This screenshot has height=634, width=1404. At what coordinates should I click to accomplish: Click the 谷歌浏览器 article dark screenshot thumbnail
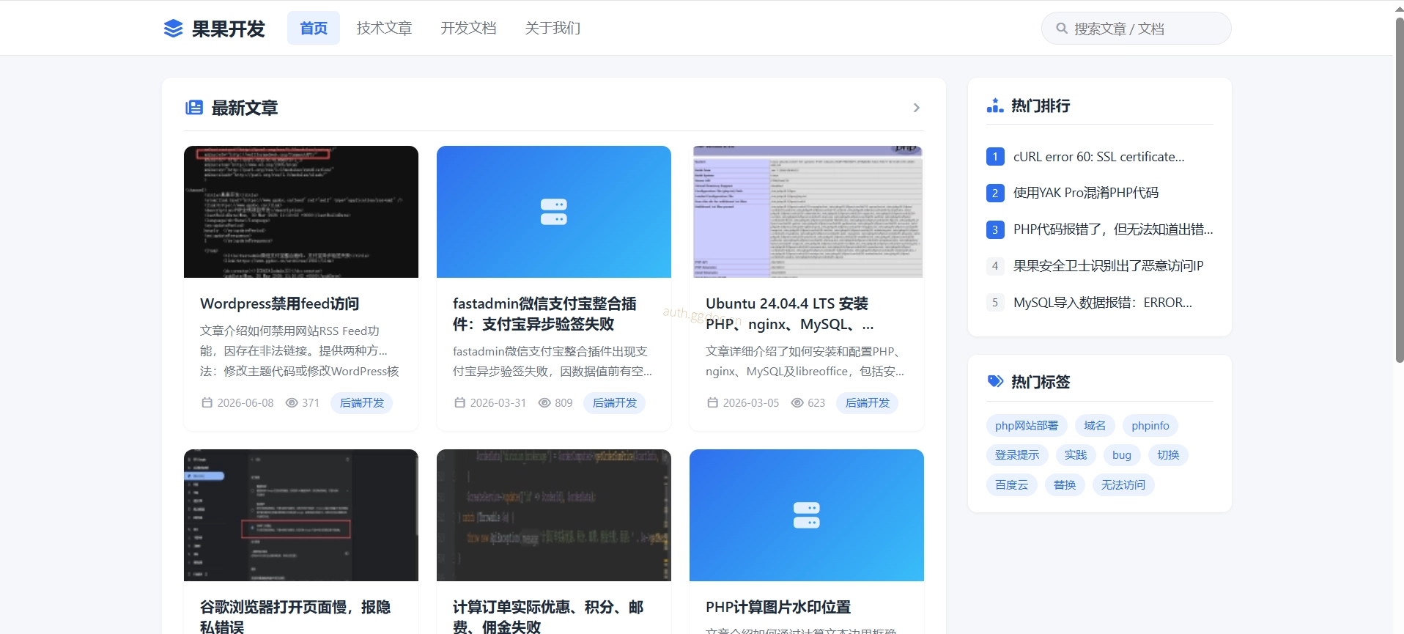tap(301, 515)
